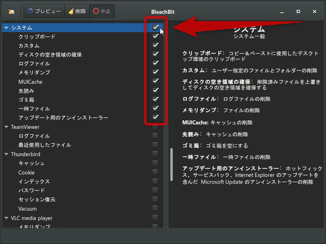Select the TeamViewer row label
326x244 pixels.
click(x=25, y=127)
